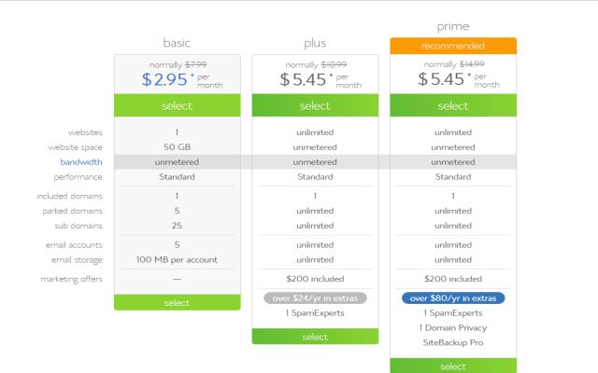Viewport: 598px width, 373px height.
Task: Click the $2.95 basic price
Action: (164, 79)
